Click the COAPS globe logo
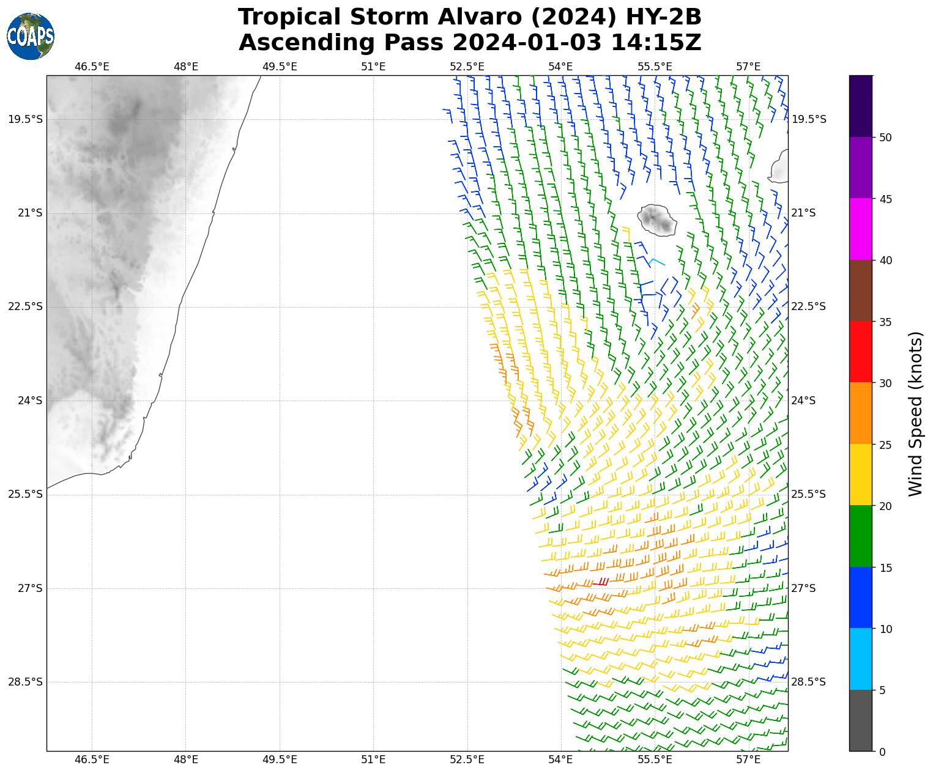This screenshot has height=773, width=933. [31, 36]
